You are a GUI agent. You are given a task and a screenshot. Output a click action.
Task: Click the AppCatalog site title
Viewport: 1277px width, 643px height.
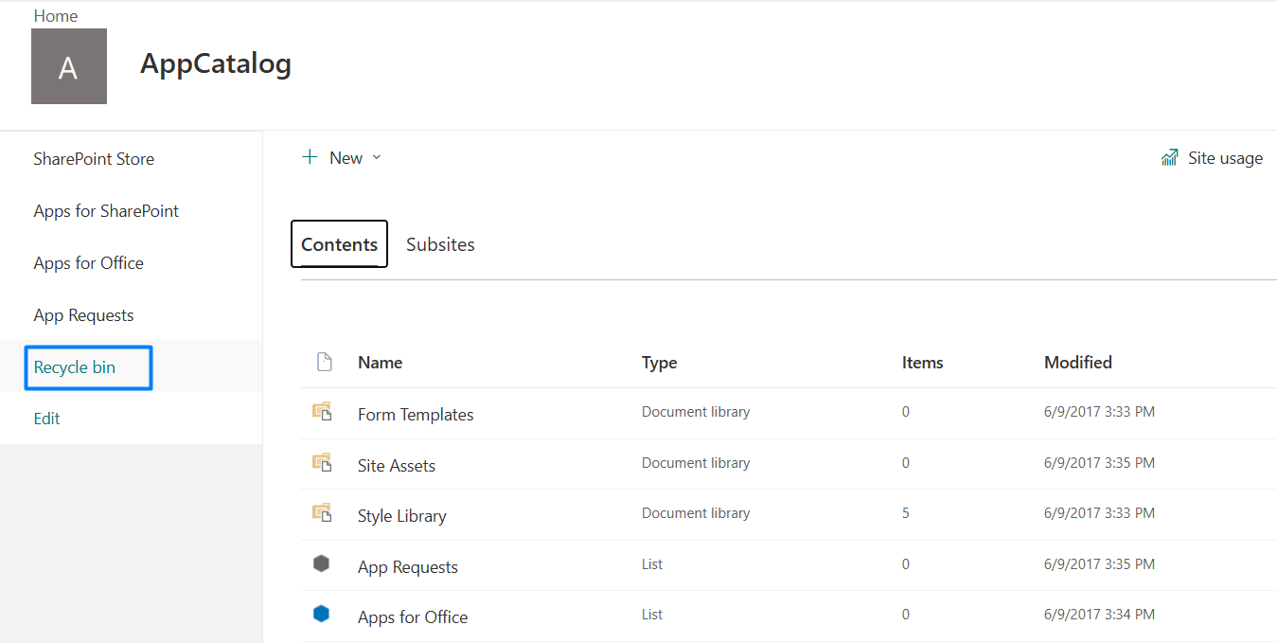coord(216,63)
